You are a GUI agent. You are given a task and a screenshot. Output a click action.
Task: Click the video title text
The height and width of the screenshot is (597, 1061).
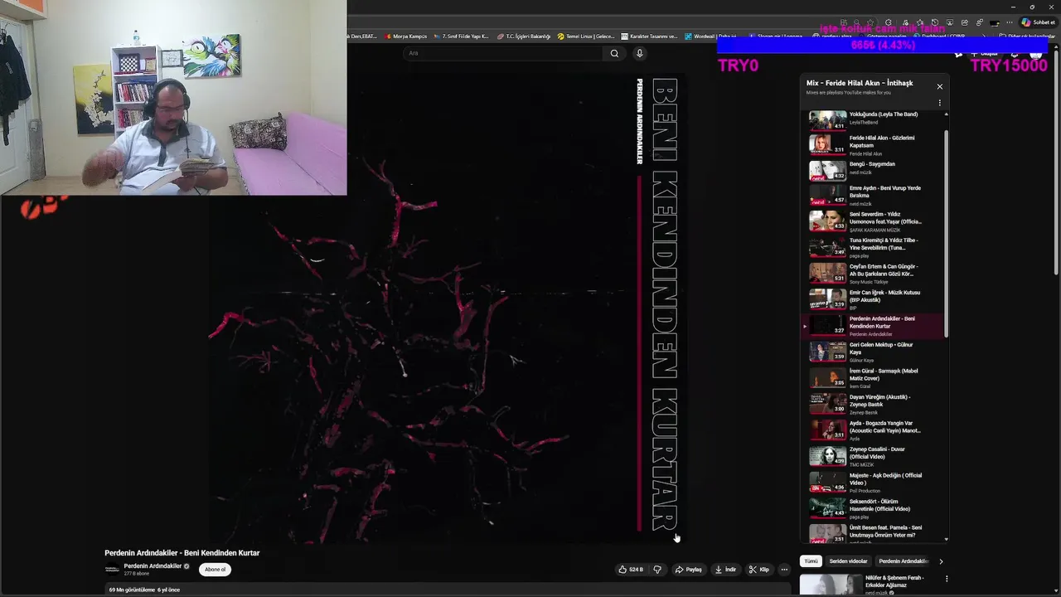pos(182,553)
